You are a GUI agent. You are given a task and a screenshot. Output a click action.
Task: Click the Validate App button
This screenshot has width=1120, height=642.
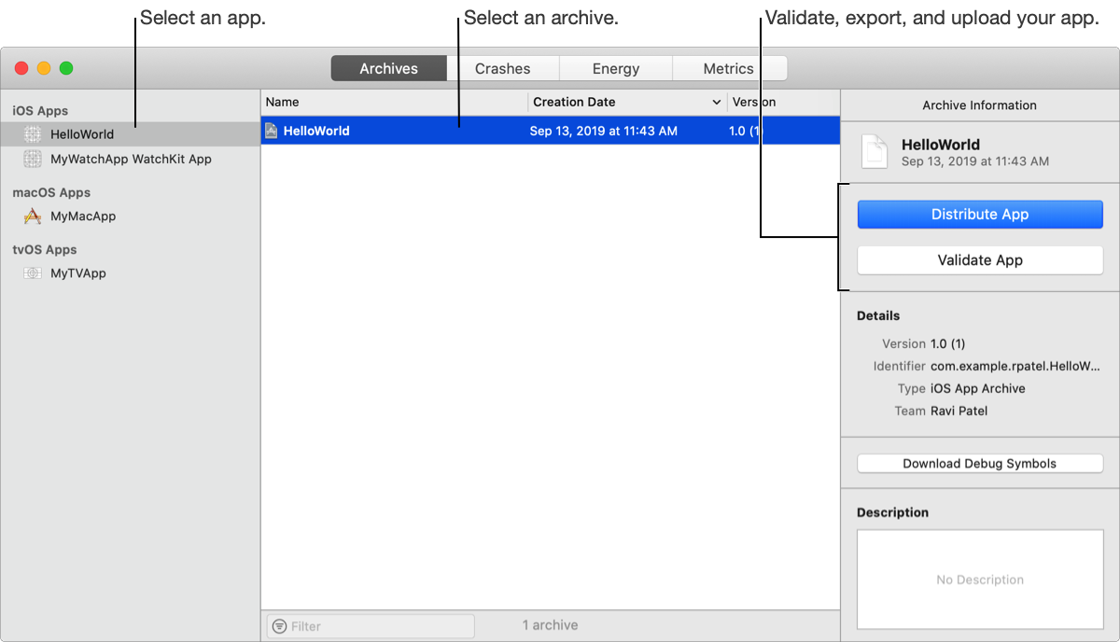(979, 259)
